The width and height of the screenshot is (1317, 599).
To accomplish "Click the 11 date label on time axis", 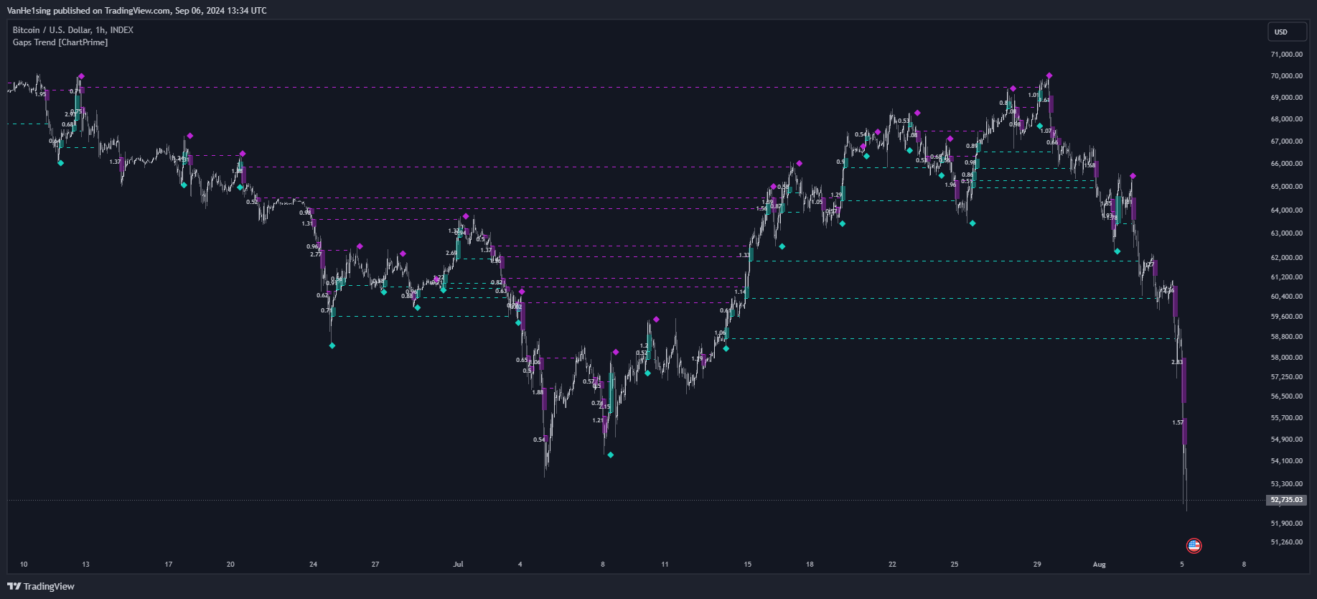I will click(x=665, y=565).
